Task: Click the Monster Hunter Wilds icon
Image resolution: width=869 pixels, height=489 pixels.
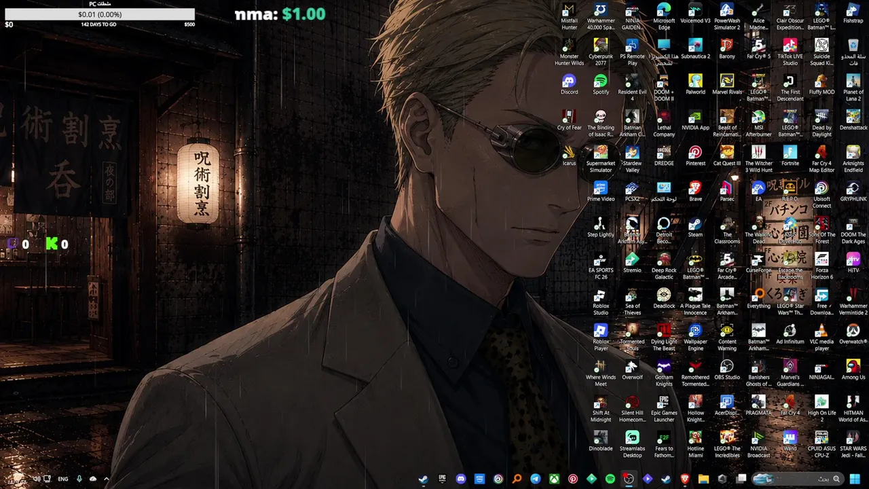Action: (x=569, y=52)
